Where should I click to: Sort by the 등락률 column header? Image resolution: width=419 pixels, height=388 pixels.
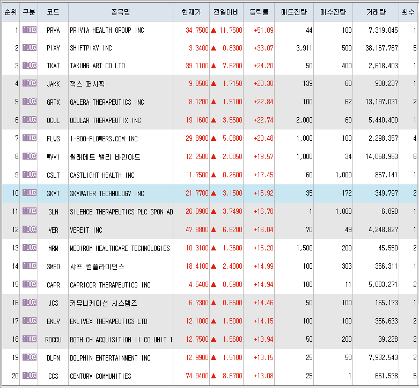(x=259, y=12)
